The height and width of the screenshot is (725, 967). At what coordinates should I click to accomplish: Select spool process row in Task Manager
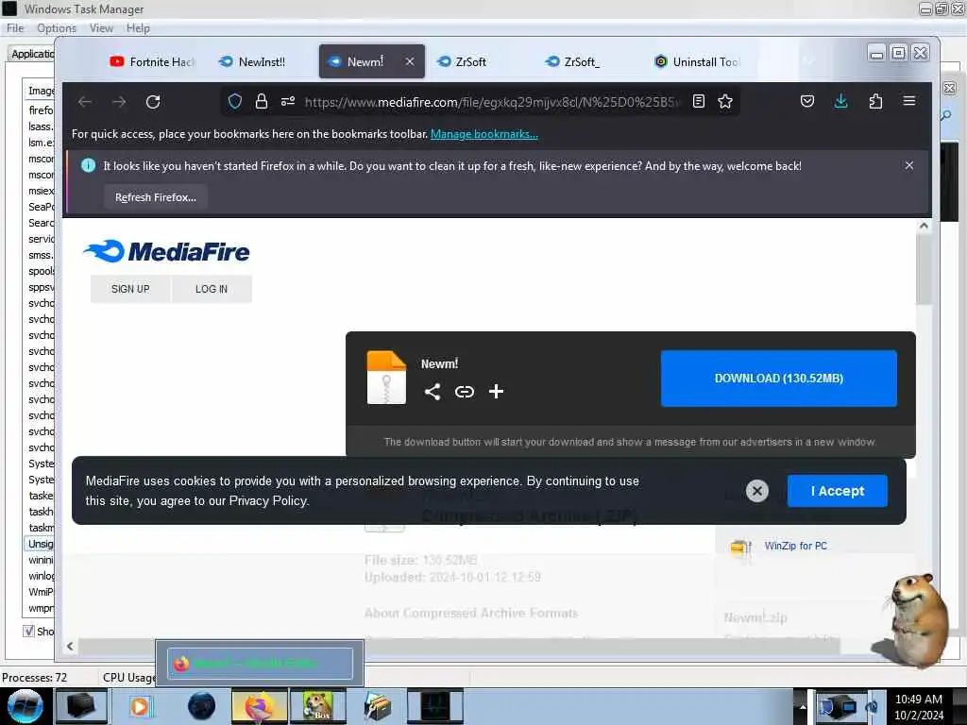pyautogui.click(x=41, y=271)
